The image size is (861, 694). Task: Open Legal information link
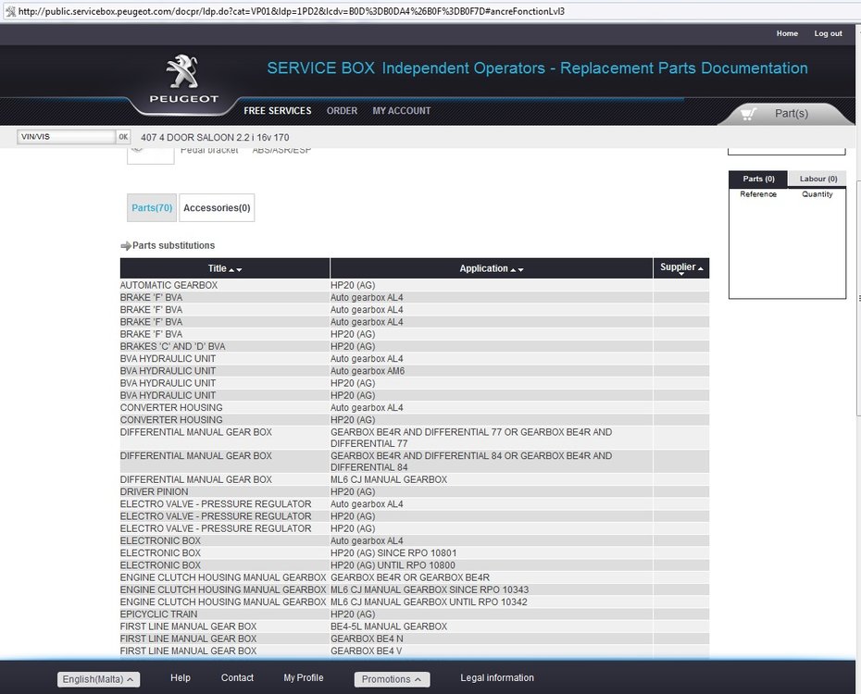coord(497,677)
